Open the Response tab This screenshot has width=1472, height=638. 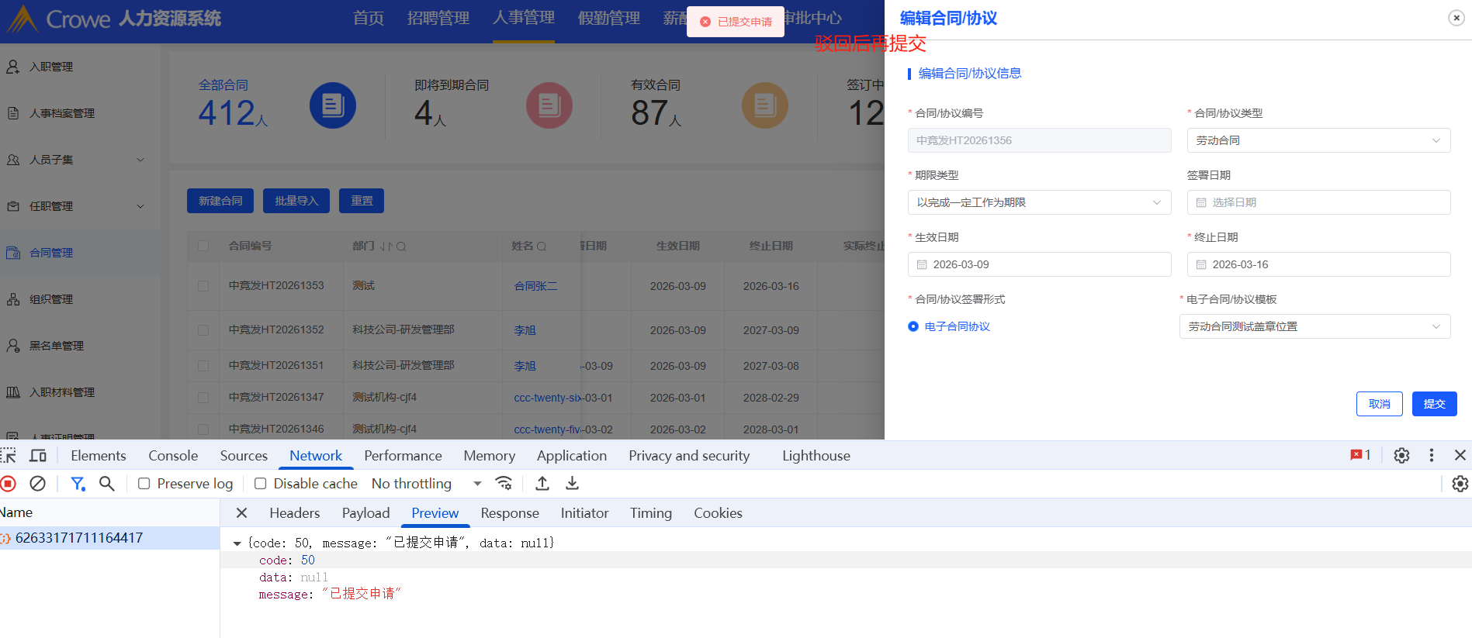(x=509, y=513)
